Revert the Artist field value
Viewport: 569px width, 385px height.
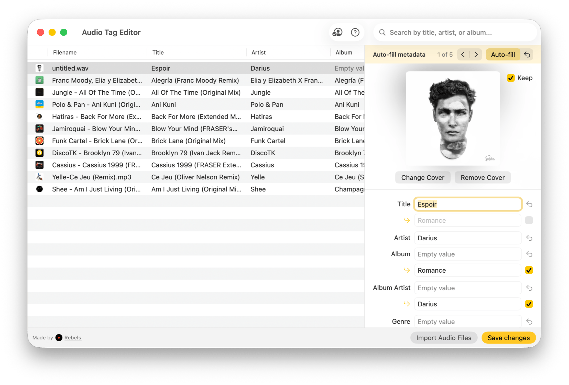pyautogui.click(x=529, y=238)
